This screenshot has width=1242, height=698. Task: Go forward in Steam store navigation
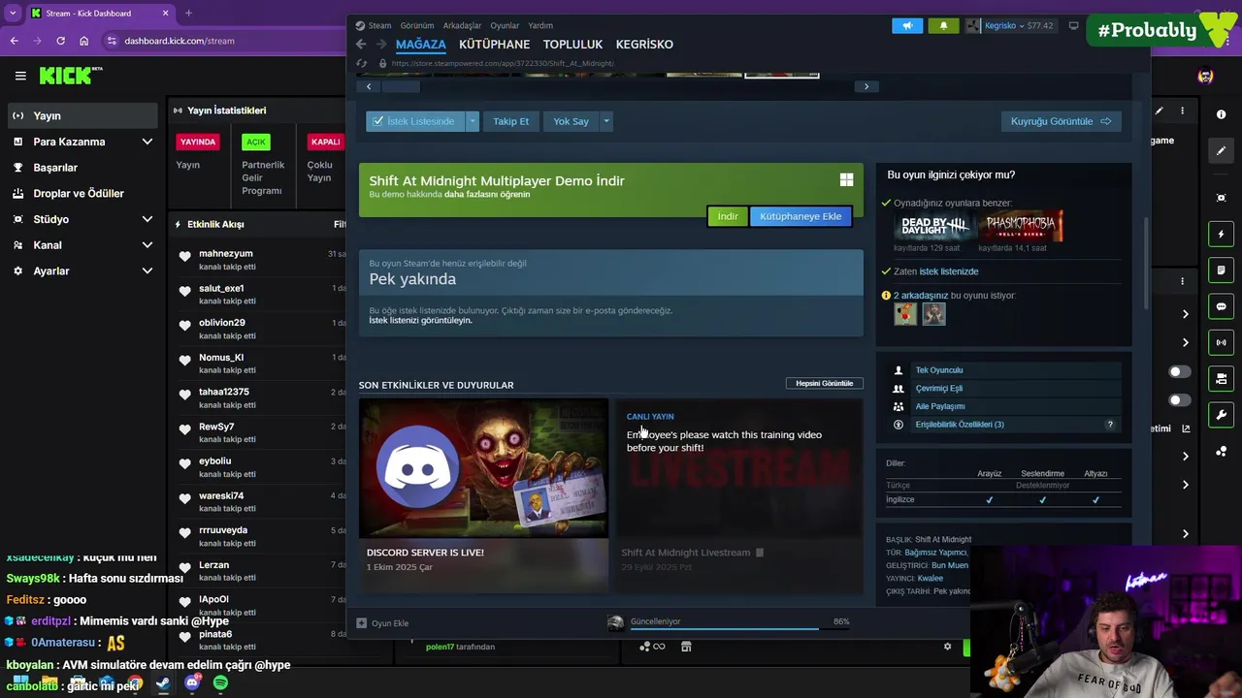pos(380,45)
